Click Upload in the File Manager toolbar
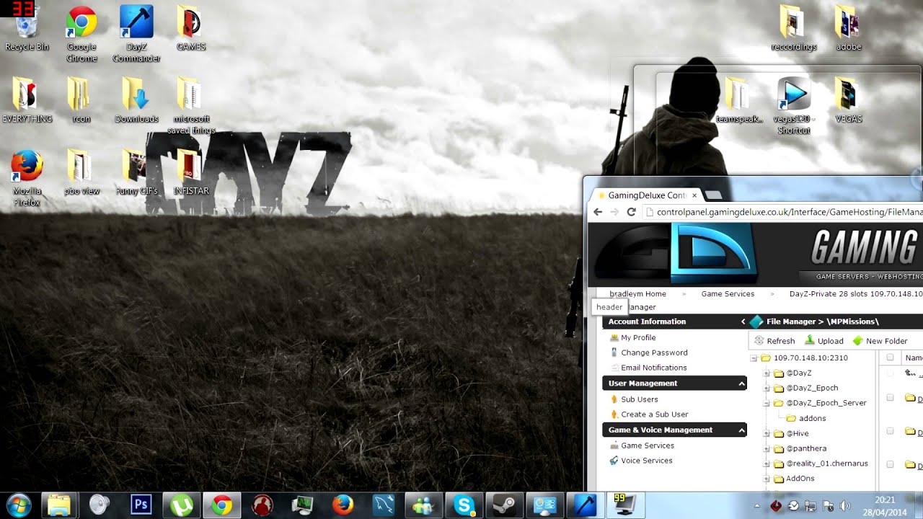 [x=824, y=341]
